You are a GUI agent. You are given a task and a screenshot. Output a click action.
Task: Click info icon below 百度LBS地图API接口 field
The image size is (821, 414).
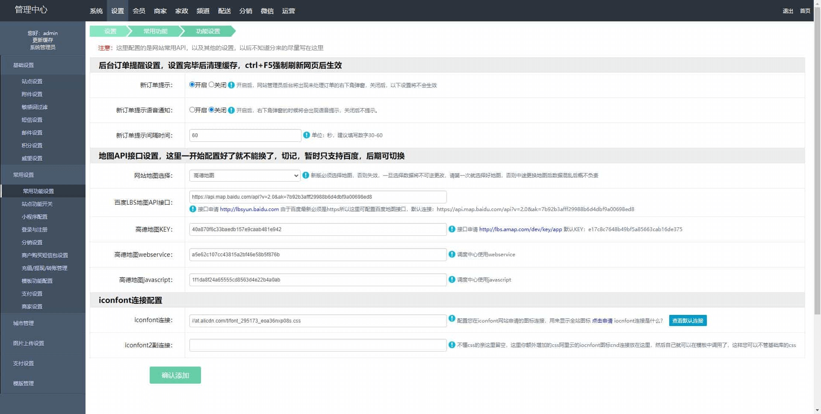pos(193,209)
